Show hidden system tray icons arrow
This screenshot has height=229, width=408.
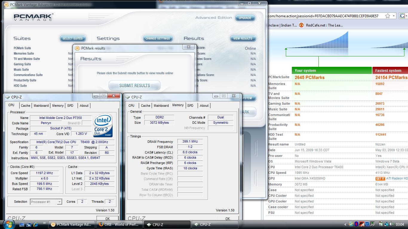[346, 224]
